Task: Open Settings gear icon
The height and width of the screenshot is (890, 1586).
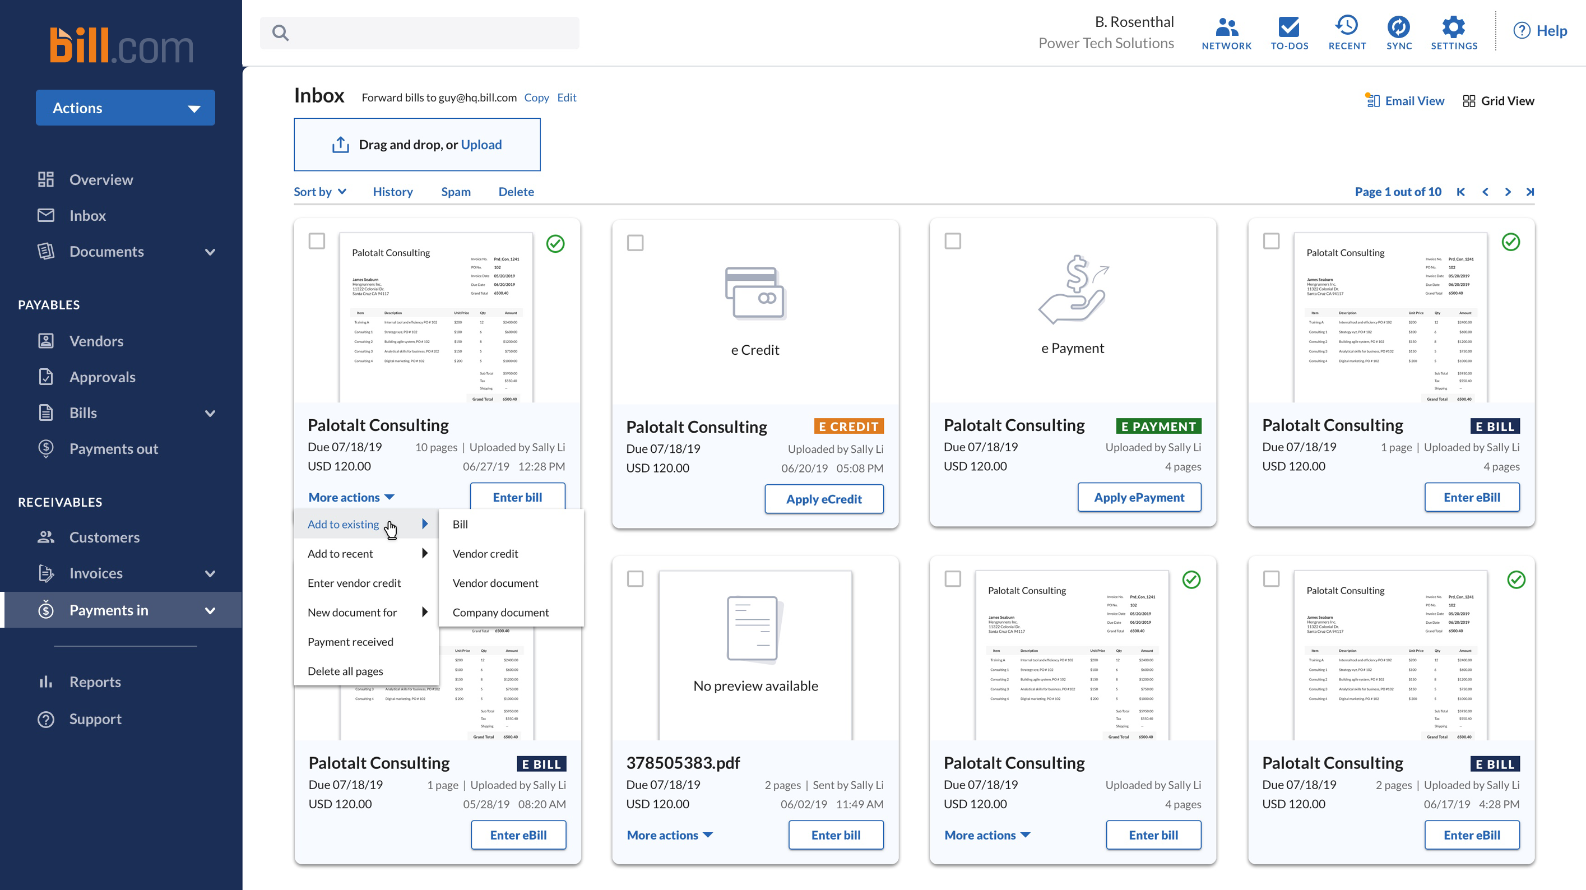Action: tap(1453, 27)
